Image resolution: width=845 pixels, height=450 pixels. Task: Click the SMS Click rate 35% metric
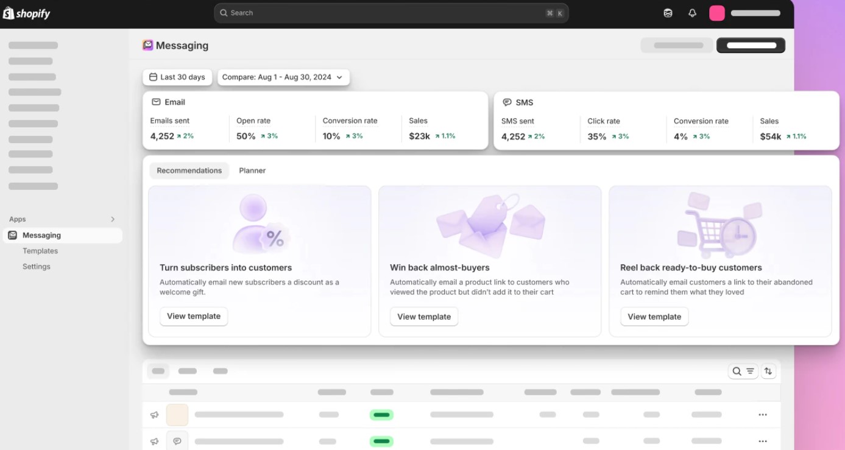click(597, 136)
